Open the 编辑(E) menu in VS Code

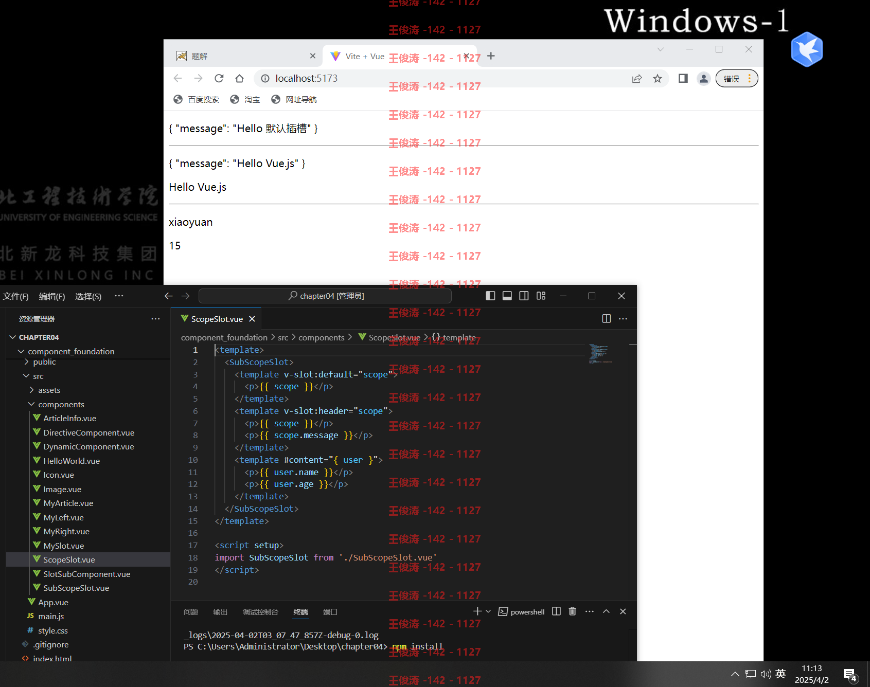[52, 296]
